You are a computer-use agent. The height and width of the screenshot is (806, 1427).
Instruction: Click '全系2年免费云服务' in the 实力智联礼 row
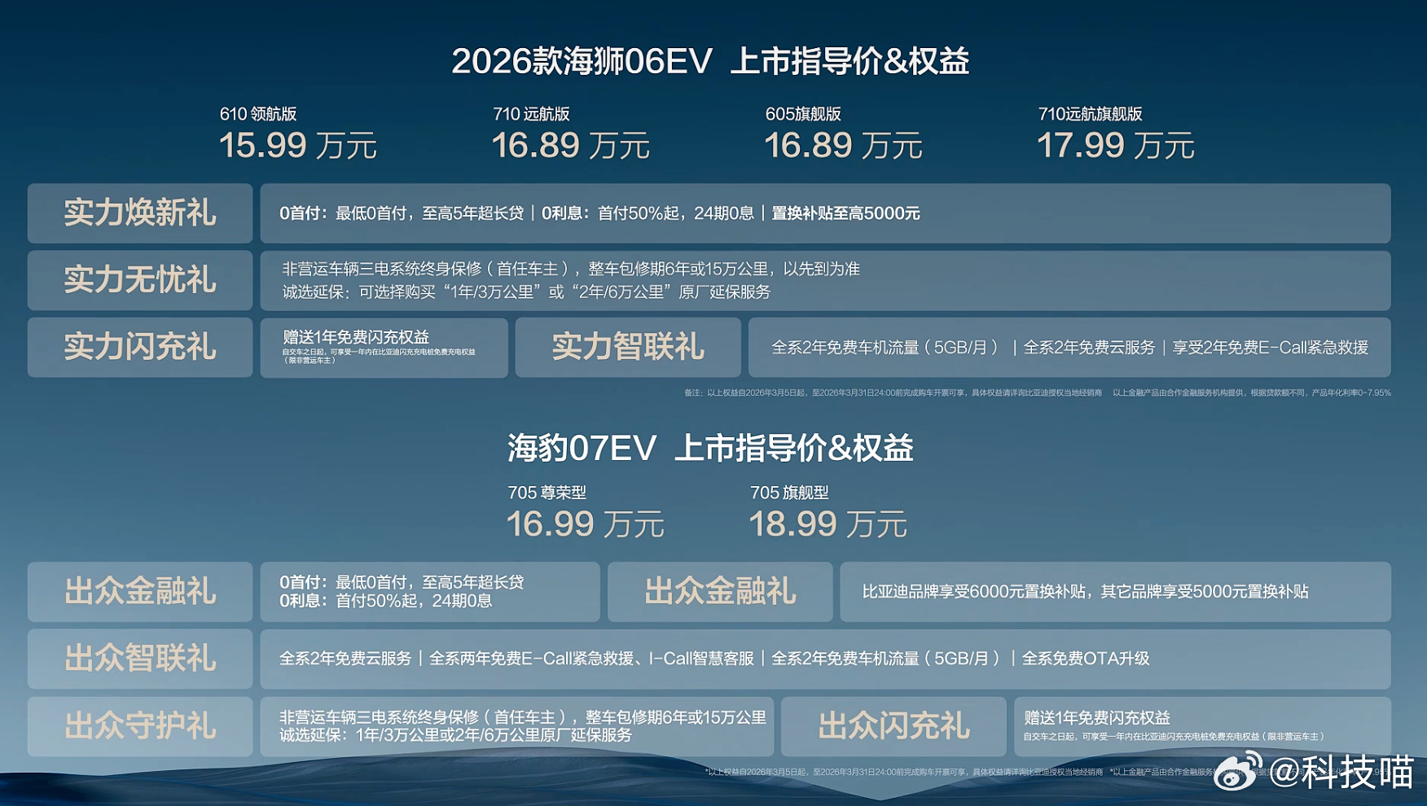[x=1089, y=348]
